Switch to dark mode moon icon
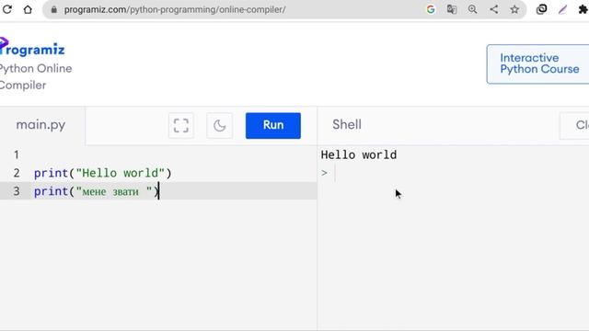The image size is (589, 331). (x=219, y=125)
